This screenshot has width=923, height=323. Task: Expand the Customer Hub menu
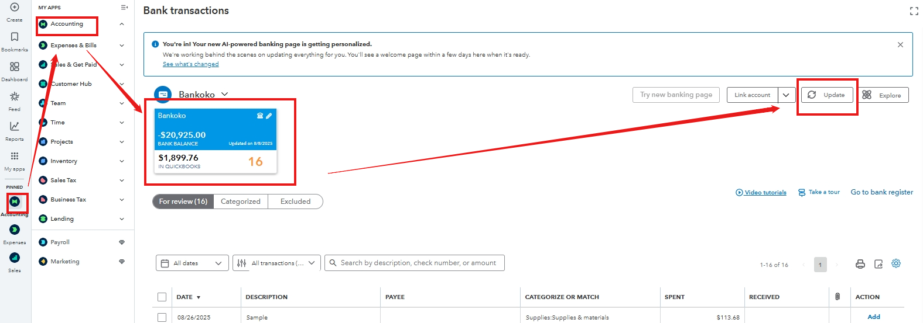coord(122,84)
